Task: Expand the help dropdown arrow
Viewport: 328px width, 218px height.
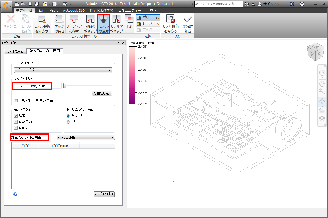Action: click(x=307, y=4)
